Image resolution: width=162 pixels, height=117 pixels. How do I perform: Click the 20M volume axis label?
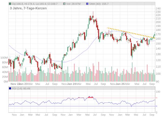pyautogui.click(x=5, y=77)
